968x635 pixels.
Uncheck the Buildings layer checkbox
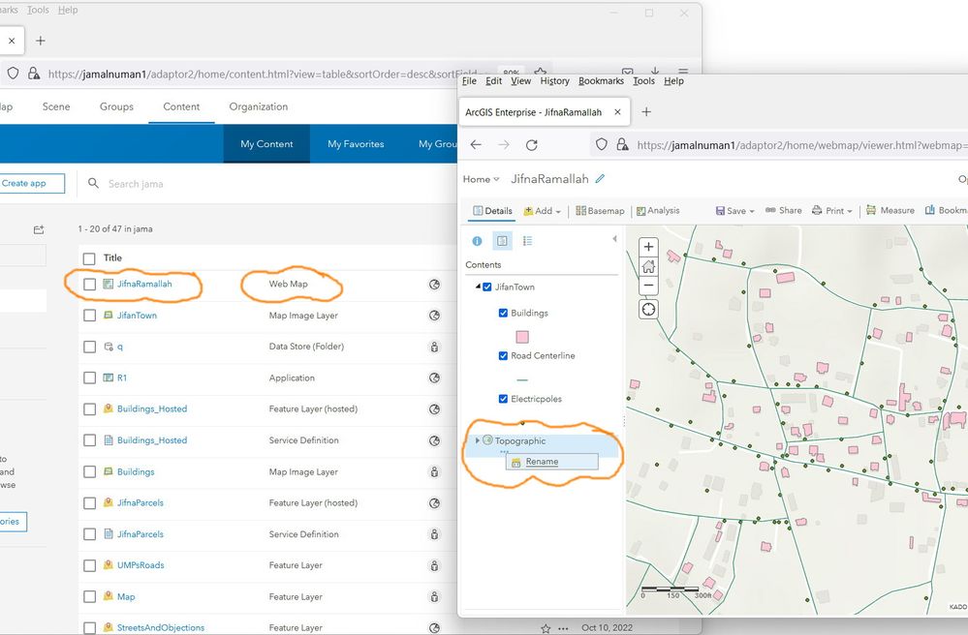pos(503,313)
